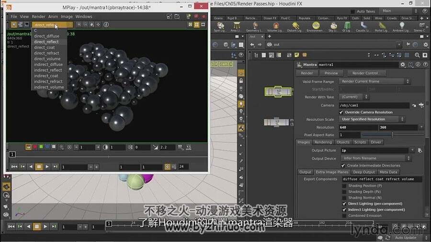Screen dimensions: 431x242
Task: Open Resolution presets dropdown arrow
Action: click(x=421, y=127)
